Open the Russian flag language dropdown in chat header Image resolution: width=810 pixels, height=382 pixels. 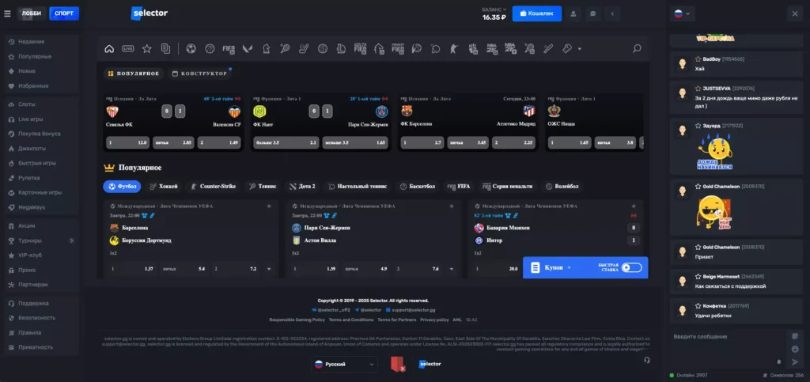(683, 13)
